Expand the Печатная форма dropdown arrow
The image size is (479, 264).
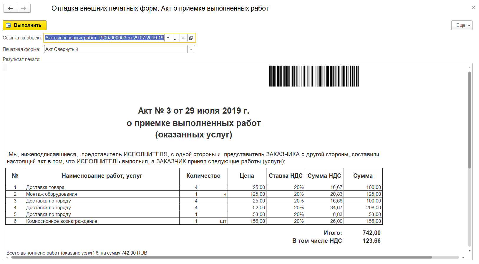coord(191,49)
